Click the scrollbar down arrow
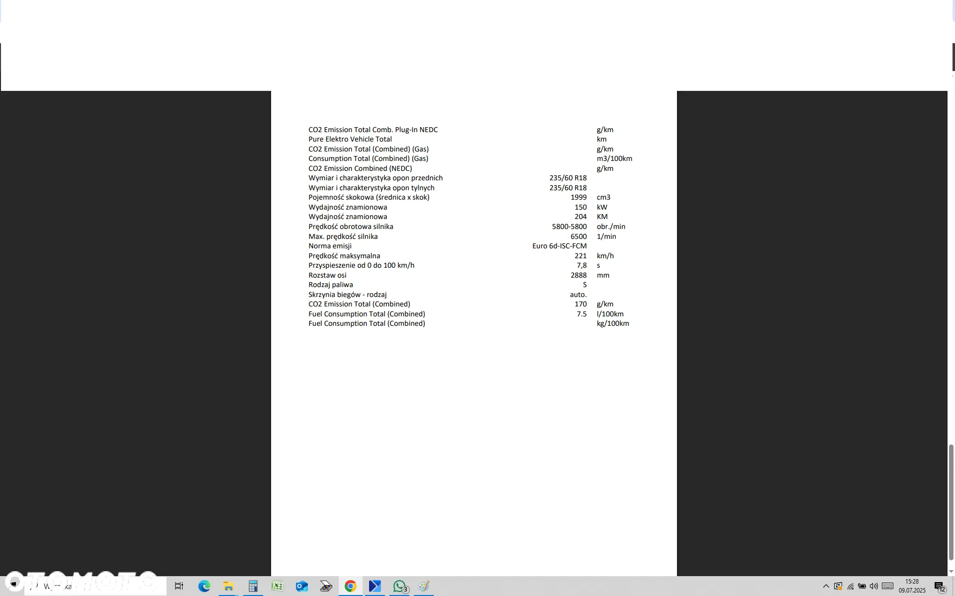 click(x=951, y=572)
